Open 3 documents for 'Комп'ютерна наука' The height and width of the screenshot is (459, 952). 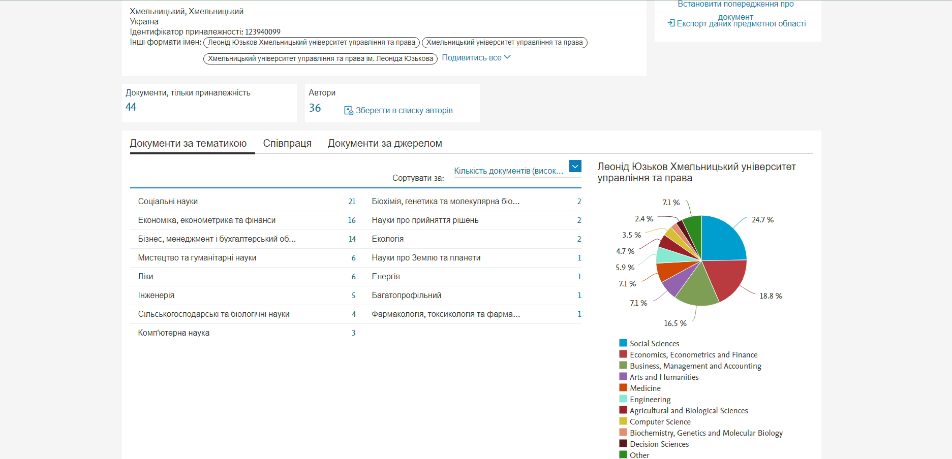coord(353,333)
